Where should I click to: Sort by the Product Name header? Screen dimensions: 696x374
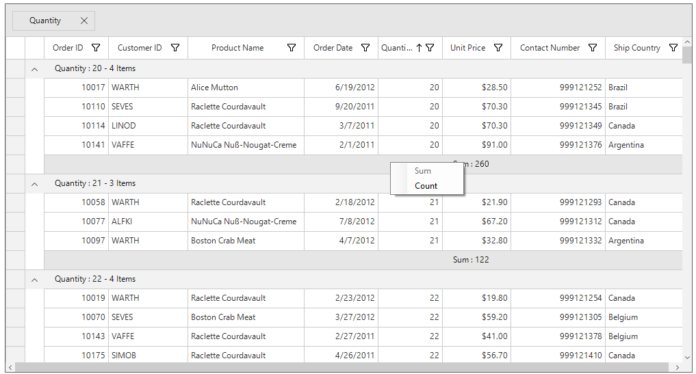tap(237, 48)
